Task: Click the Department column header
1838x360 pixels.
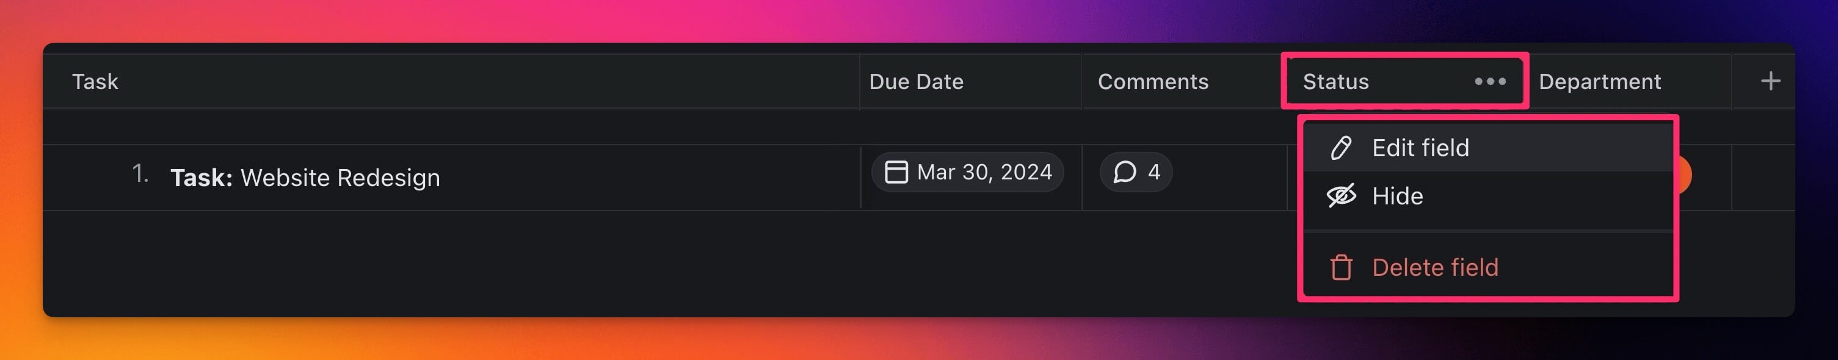Action: coord(1600,81)
